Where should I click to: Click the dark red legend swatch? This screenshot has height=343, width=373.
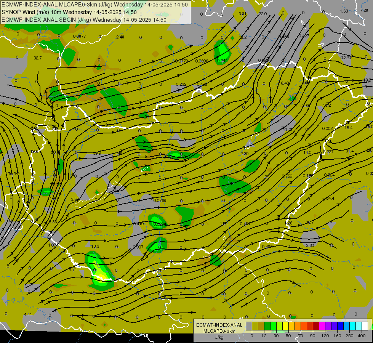pos(316,326)
